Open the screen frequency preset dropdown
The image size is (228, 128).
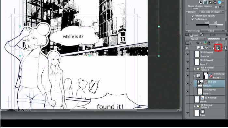(x=223, y=7)
